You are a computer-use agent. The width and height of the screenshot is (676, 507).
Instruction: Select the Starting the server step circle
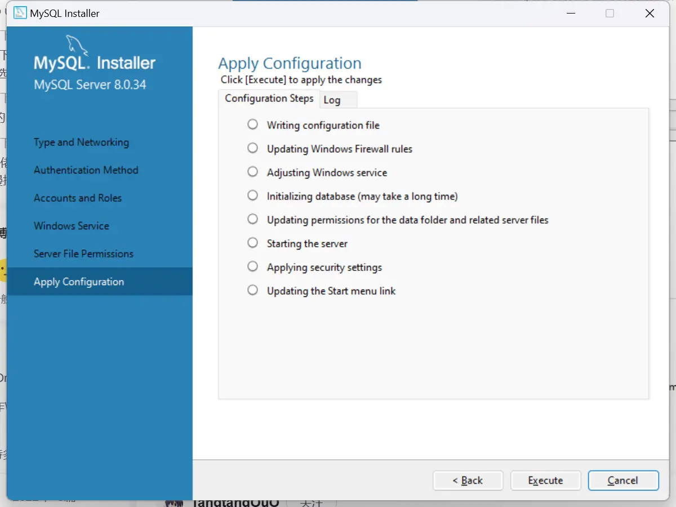point(253,242)
